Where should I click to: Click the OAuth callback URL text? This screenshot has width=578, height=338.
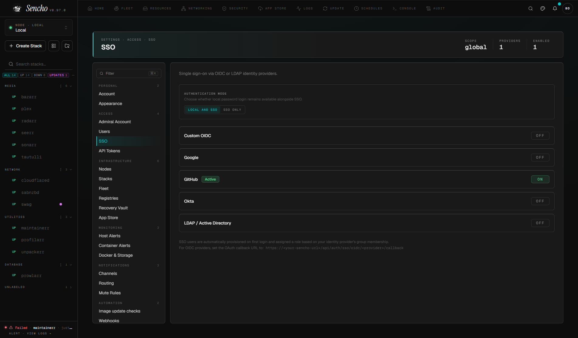[x=335, y=248]
